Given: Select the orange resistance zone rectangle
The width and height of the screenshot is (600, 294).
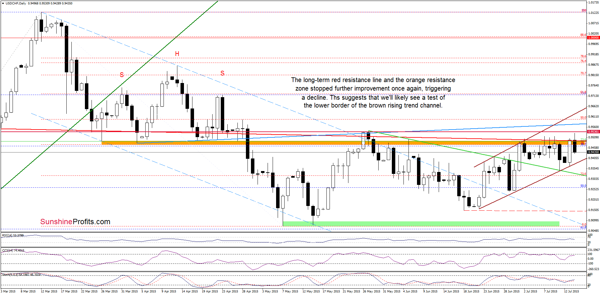Looking at the screenshot, I should [344, 143].
